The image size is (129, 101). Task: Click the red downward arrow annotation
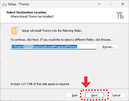(x=86, y=82)
